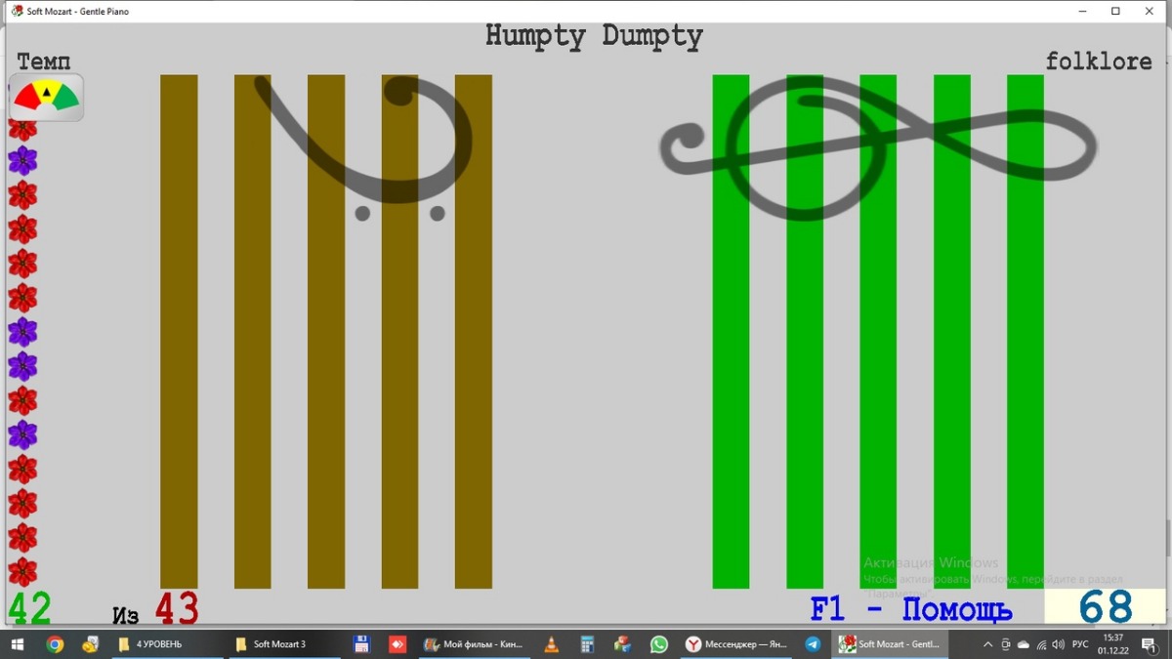
Task: Open the clock showing 15:37
Action: pyautogui.click(x=1112, y=644)
